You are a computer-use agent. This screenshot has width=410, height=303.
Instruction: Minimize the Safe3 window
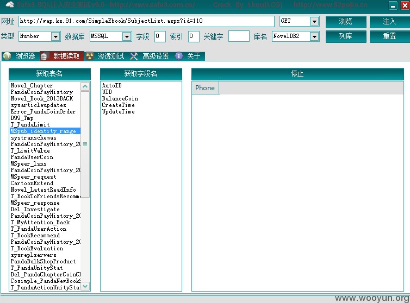tap(393, 5)
